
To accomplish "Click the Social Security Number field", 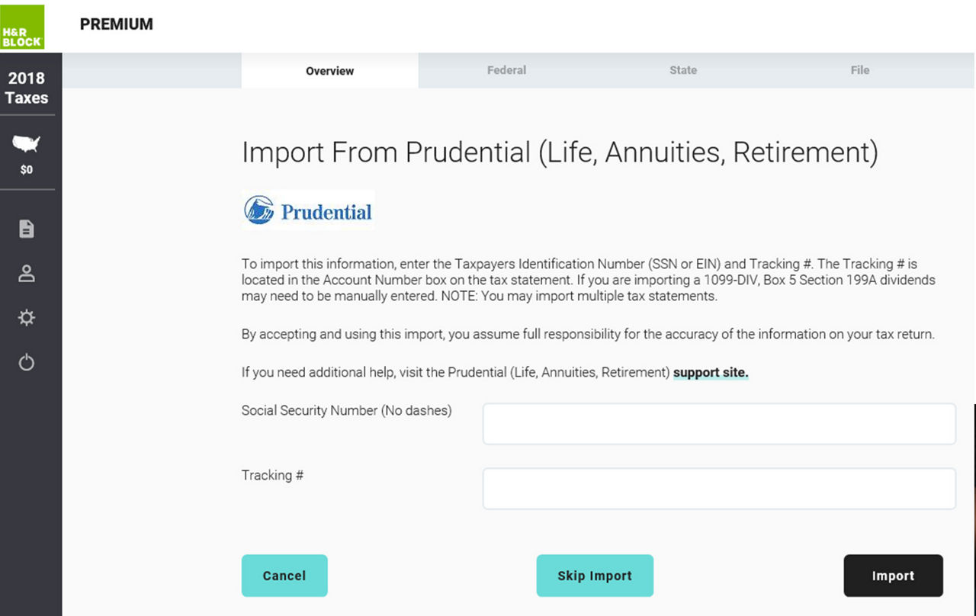I will 719,424.
